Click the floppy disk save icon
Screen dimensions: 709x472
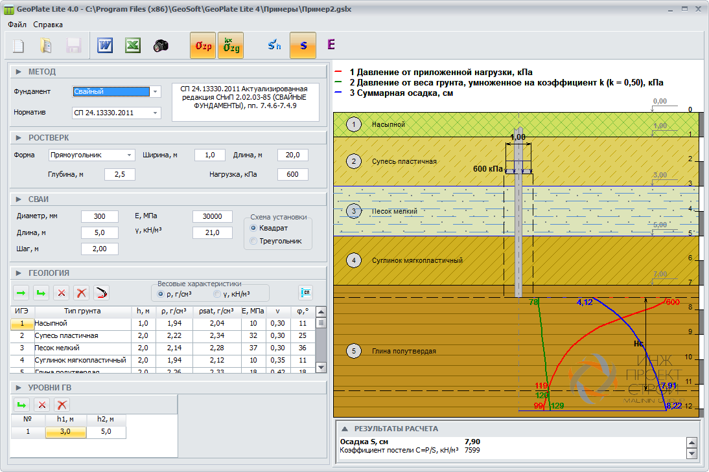73,45
